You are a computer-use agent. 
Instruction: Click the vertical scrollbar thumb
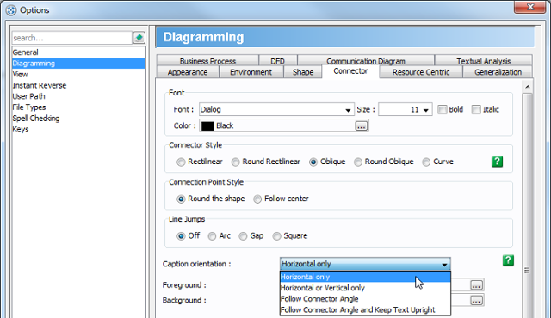pos(527,205)
